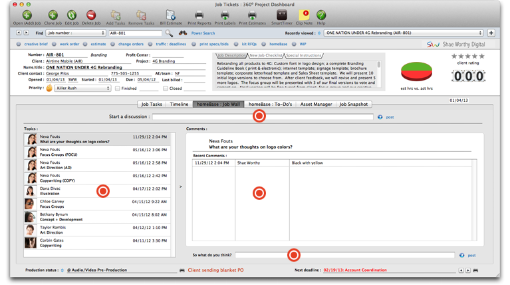510x285 pixels.
Task: Switch to the Timeline tab
Action: [x=179, y=104]
